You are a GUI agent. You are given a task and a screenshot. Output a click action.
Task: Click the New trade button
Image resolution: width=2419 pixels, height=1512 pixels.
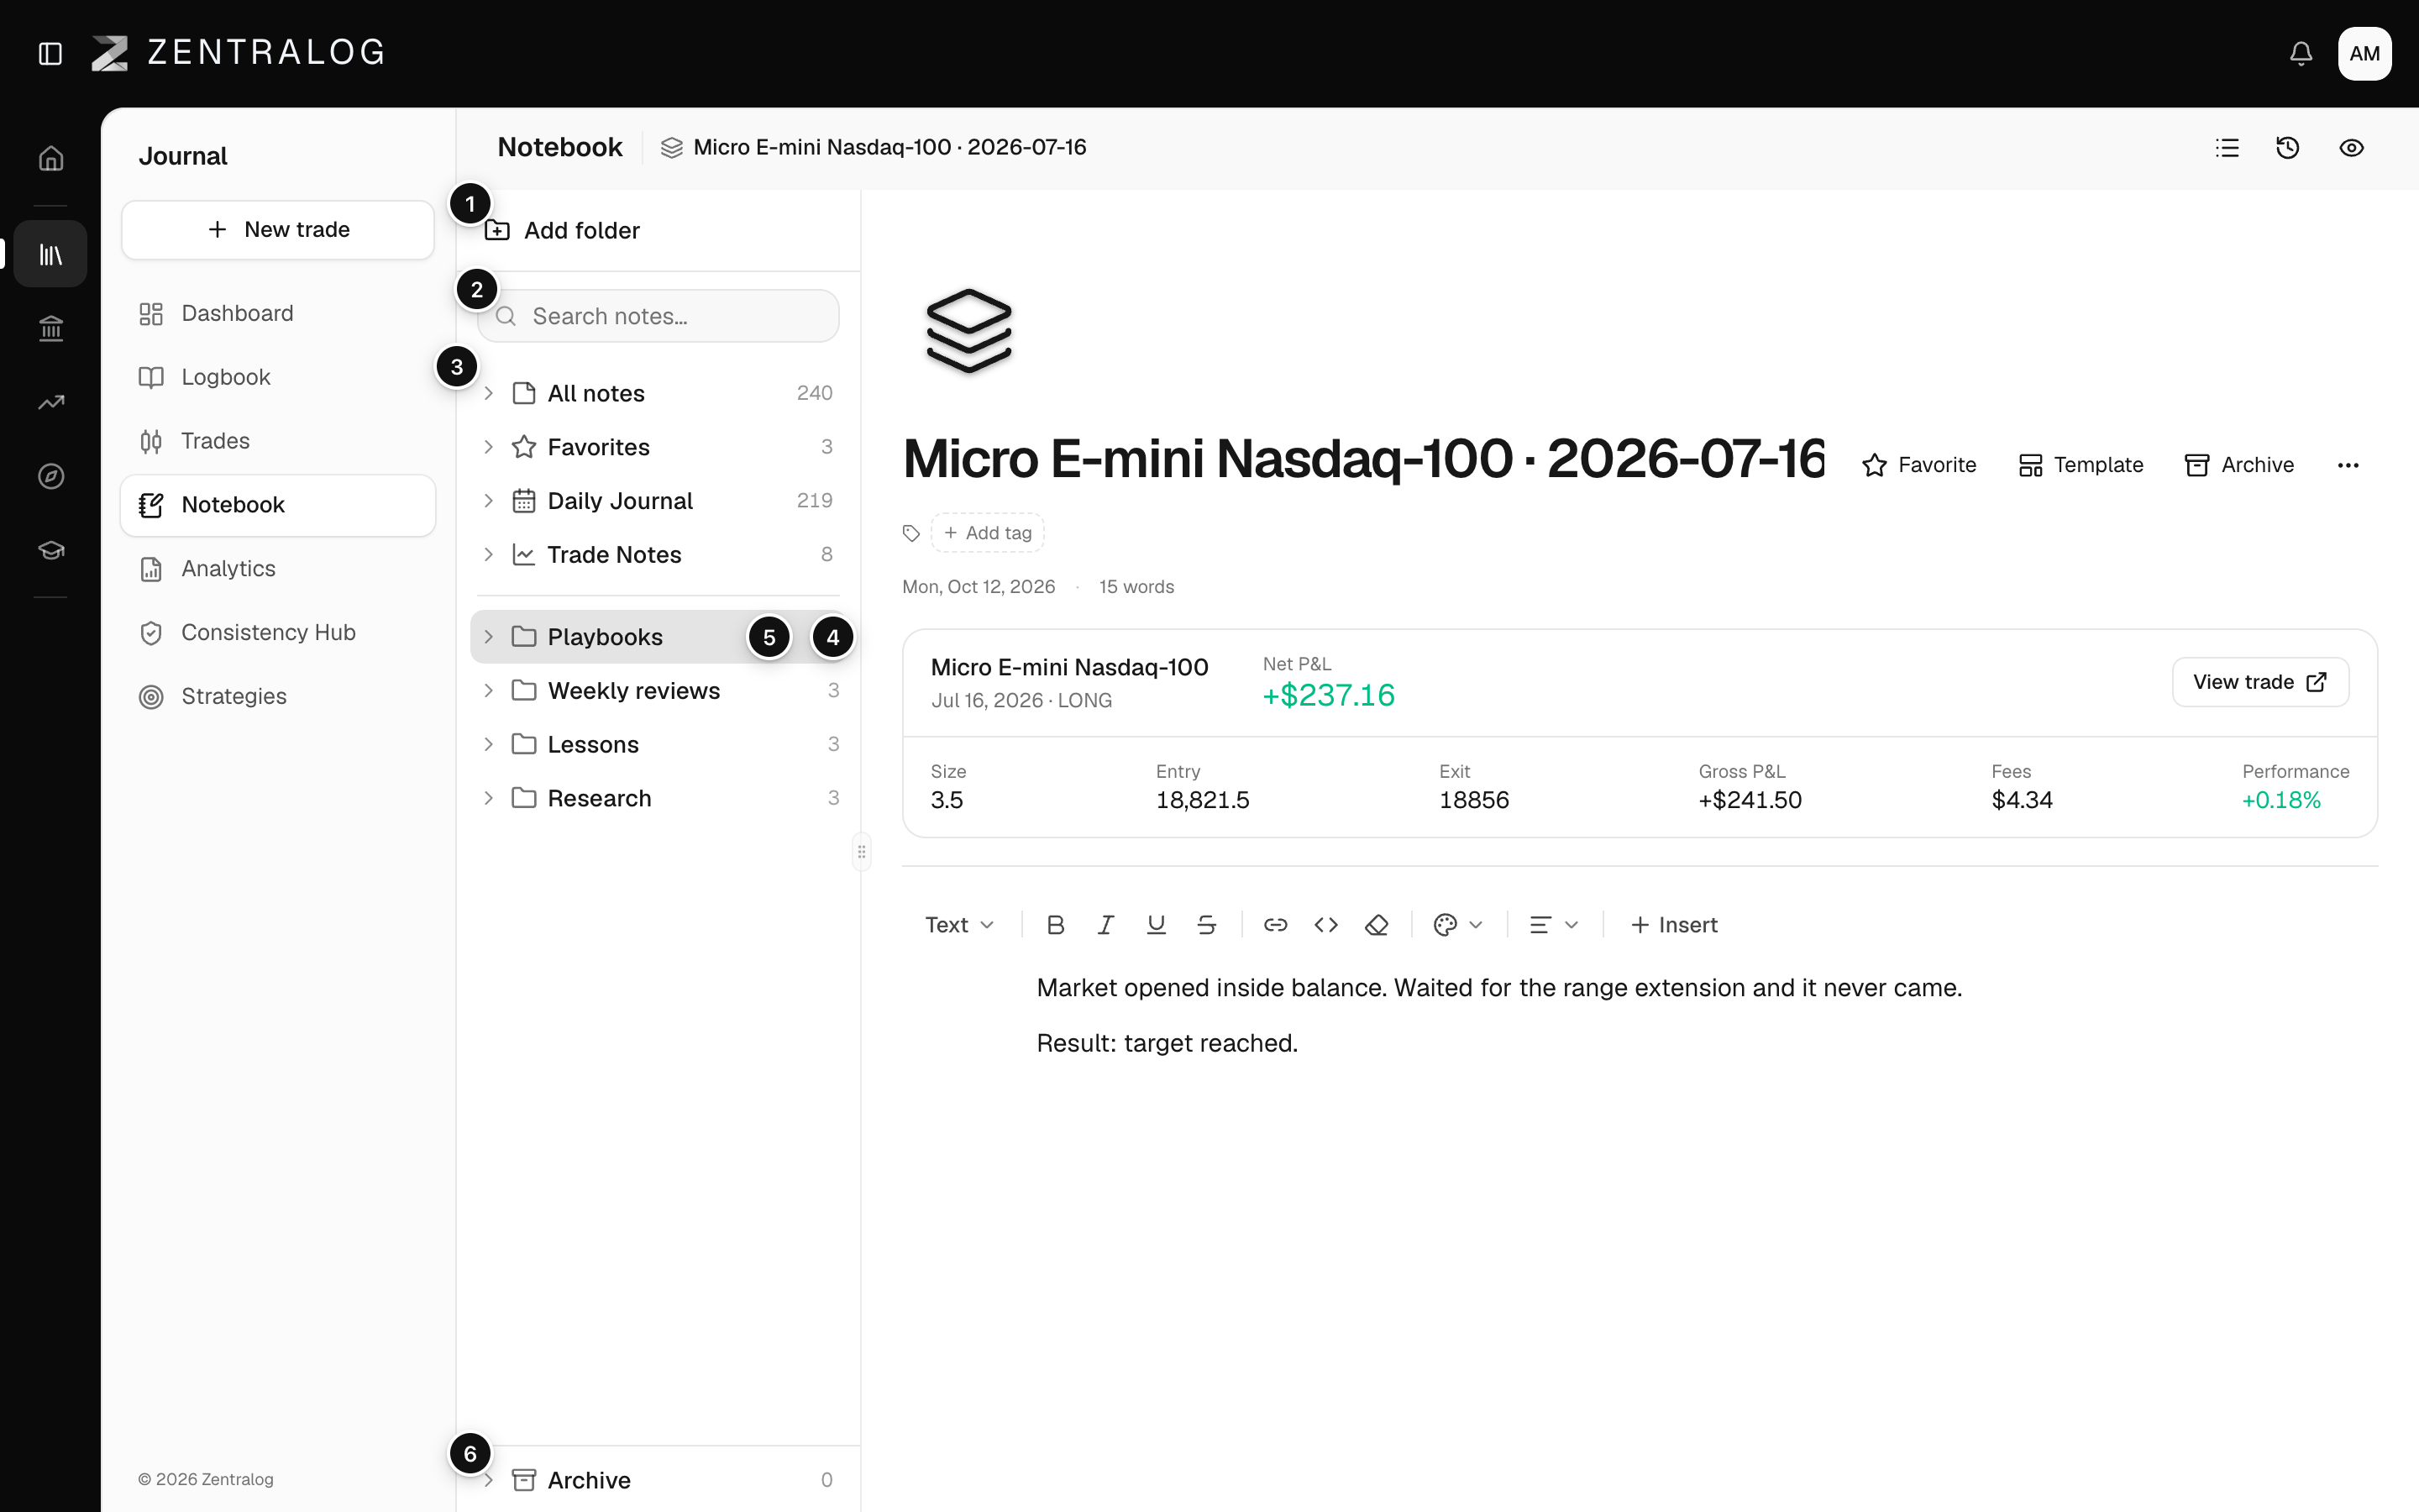pyautogui.click(x=278, y=230)
